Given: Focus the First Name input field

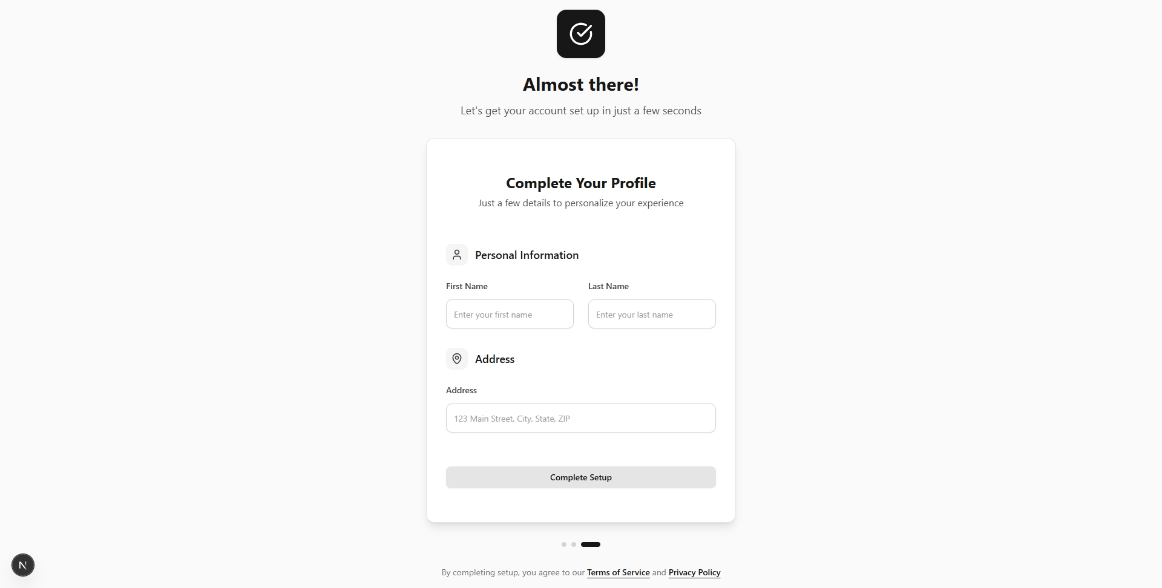Looking at the screenshot, I should (x=510, y=314).
